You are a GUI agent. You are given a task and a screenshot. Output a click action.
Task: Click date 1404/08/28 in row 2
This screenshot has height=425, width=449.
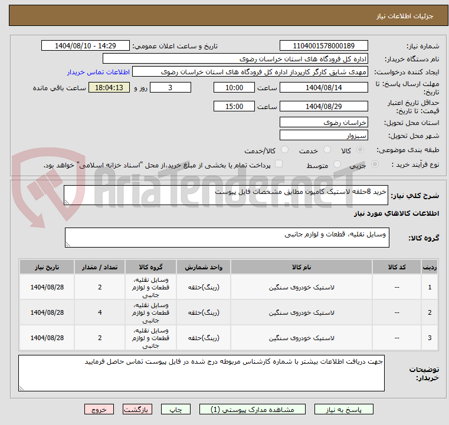(47, 312)
